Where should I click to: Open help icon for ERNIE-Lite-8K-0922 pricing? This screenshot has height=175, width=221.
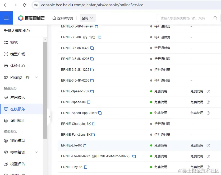[208, 157]
